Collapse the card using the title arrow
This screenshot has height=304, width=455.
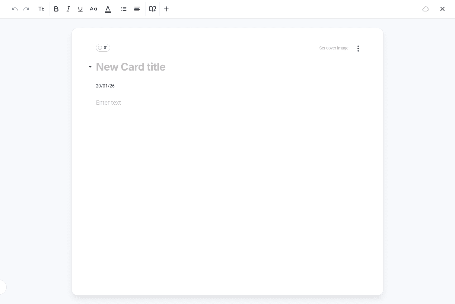click(x=90, y=67)
